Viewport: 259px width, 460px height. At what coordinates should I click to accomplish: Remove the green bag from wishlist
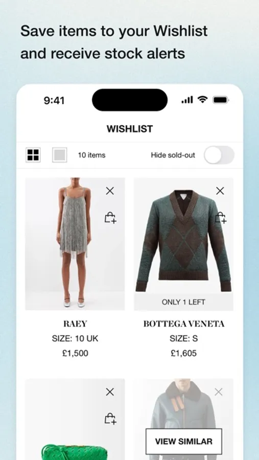(110, 392)
